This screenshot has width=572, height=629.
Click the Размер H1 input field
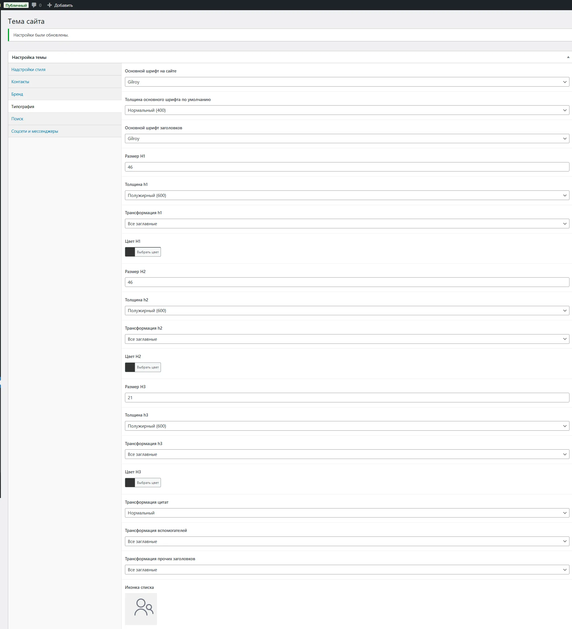click(347, 167)
